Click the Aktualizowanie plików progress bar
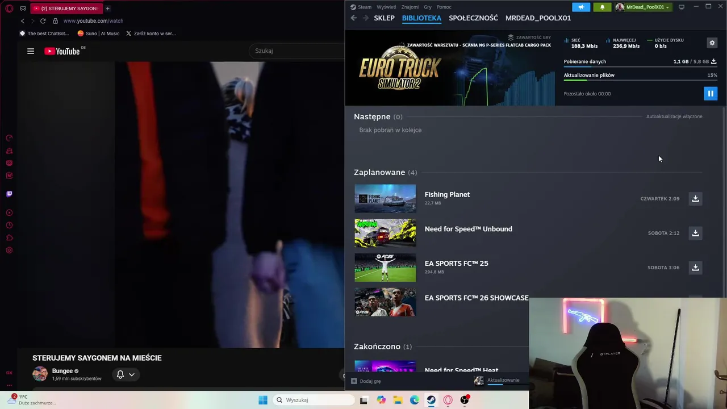 640,81
